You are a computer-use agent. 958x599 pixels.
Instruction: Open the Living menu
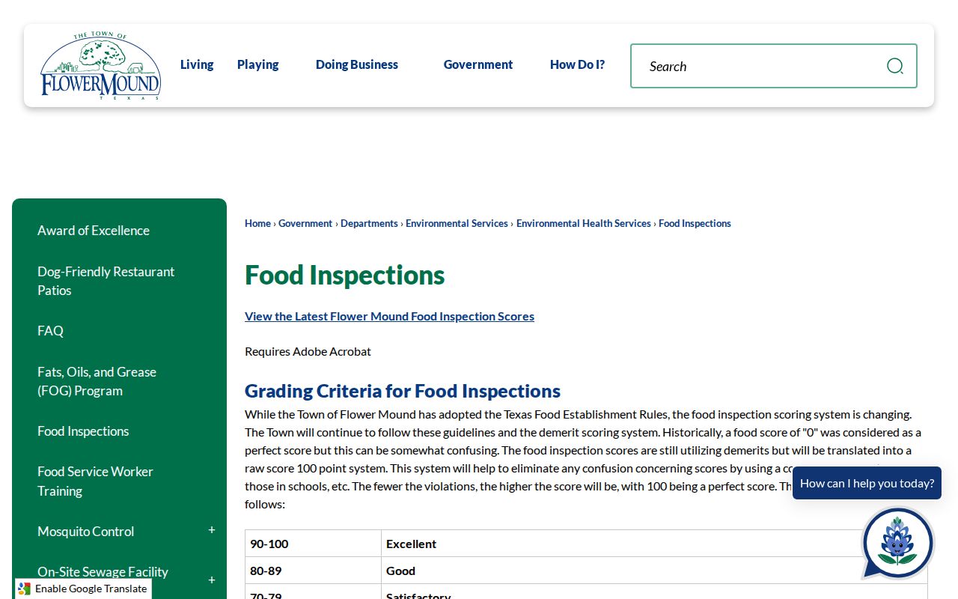point(197,64)
